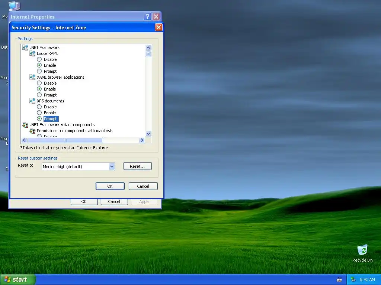
Task: Click Cancel in Internet Properties window
Action: click(114, 202)
